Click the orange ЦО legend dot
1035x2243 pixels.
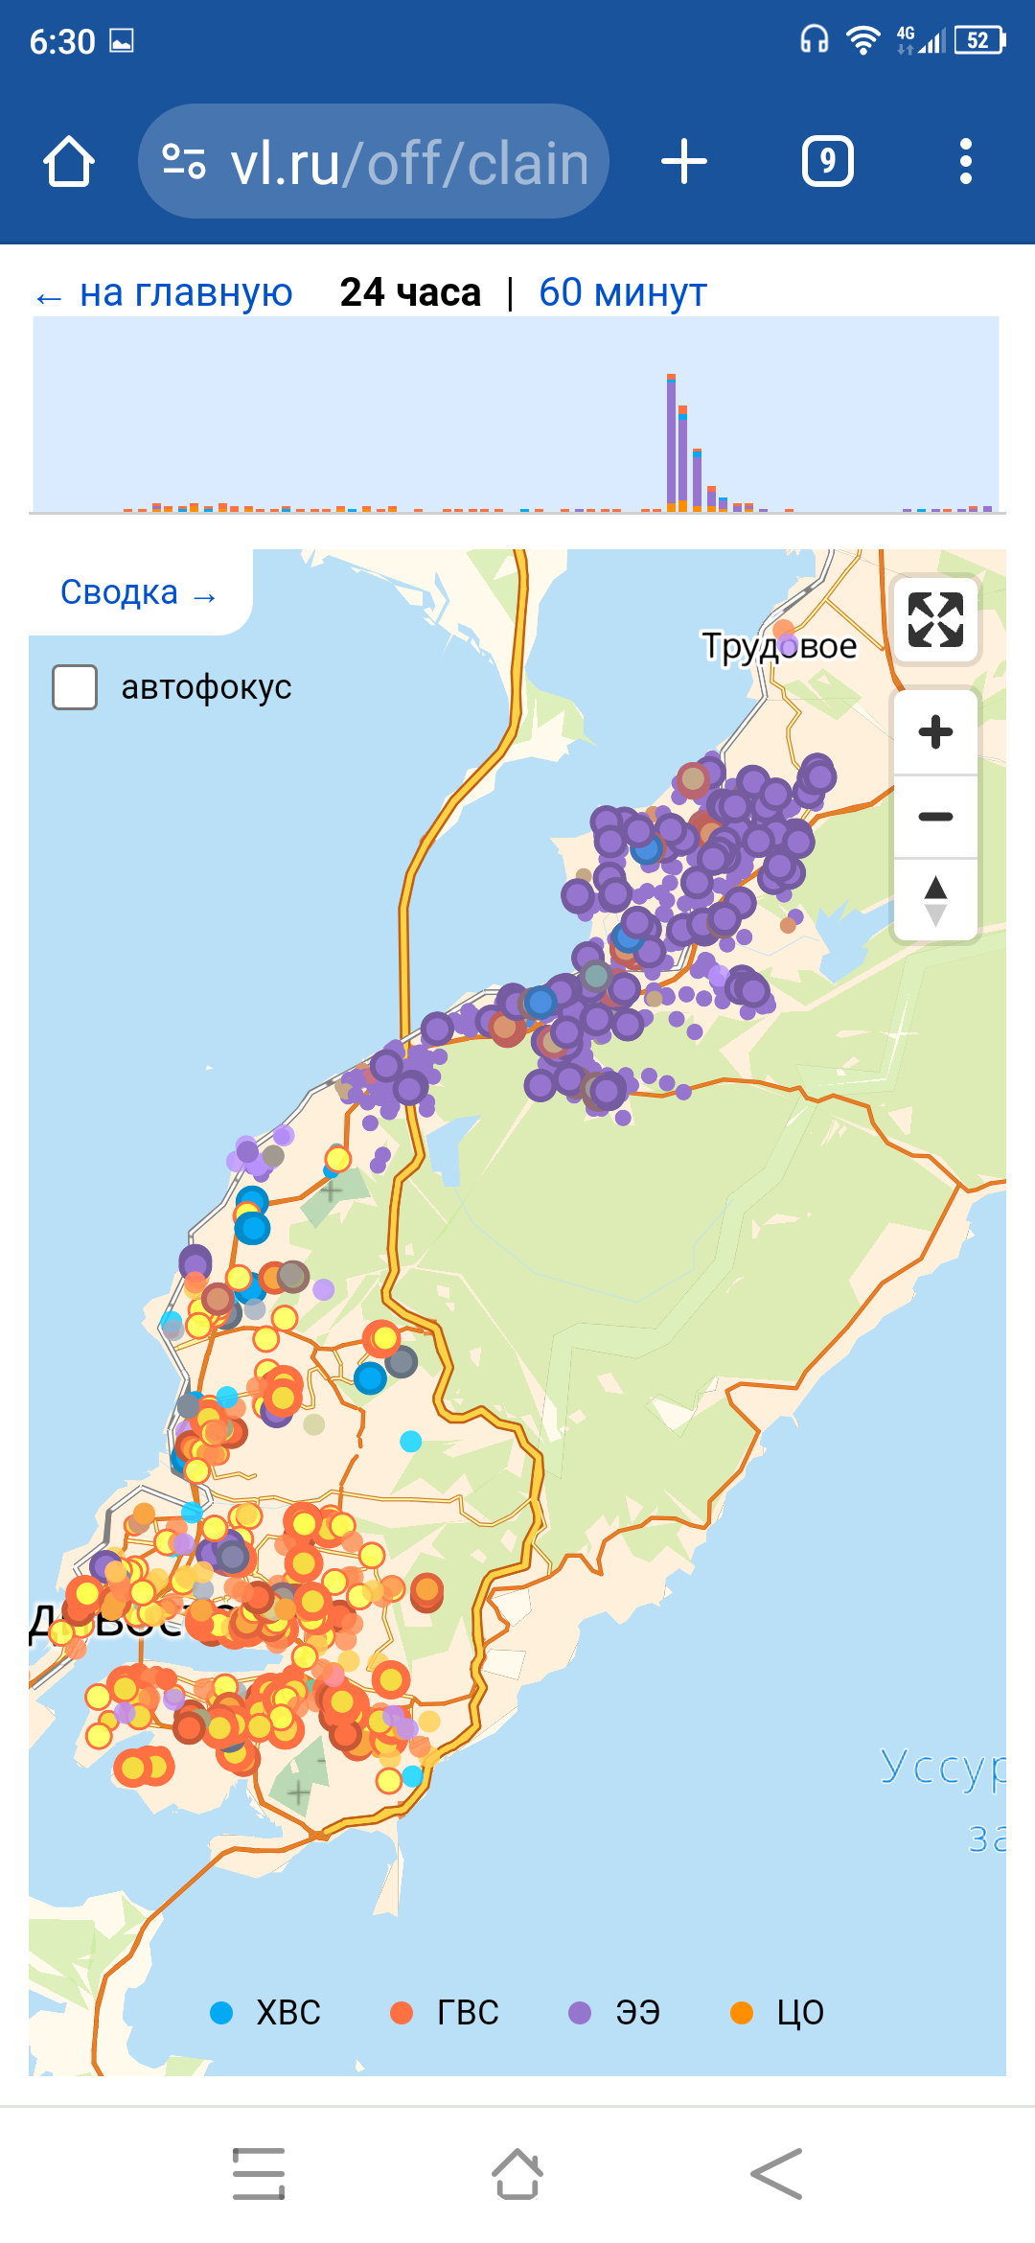click(x=741, y=2013)
